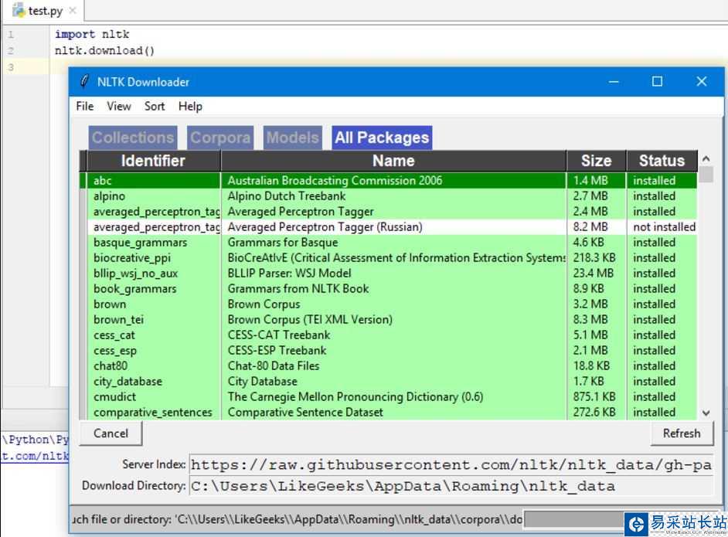The height and width of the screenshot is (537, 728).
Task: Click the Download Directory field
Action: click(451, 486)
